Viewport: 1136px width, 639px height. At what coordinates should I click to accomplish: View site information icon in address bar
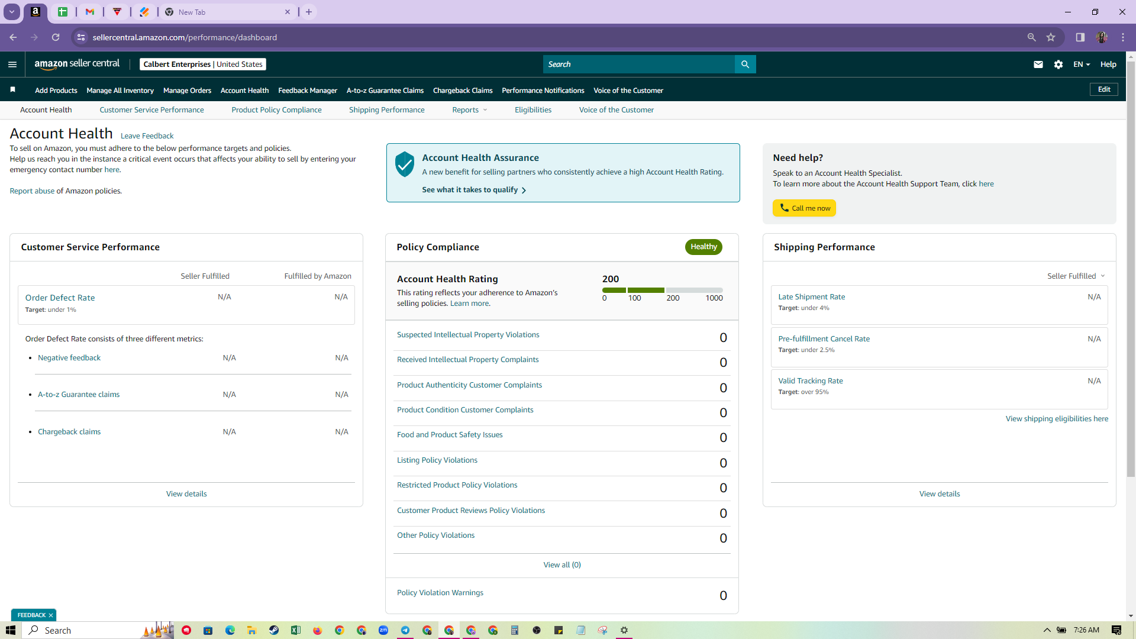click(x=82, y=37)
